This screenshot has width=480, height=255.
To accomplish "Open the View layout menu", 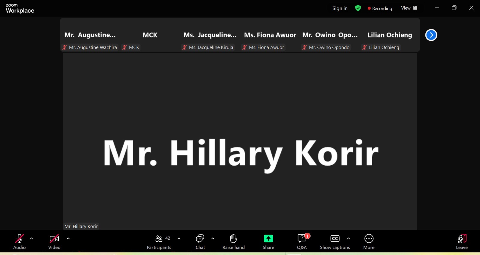I will click(409, 8).
